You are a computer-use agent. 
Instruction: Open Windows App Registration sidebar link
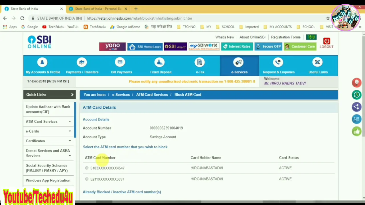point(48,180)
